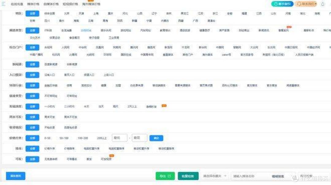The image size is (331, 185).
Task: Filter region by 黑龙江
Action: (185, 13)
